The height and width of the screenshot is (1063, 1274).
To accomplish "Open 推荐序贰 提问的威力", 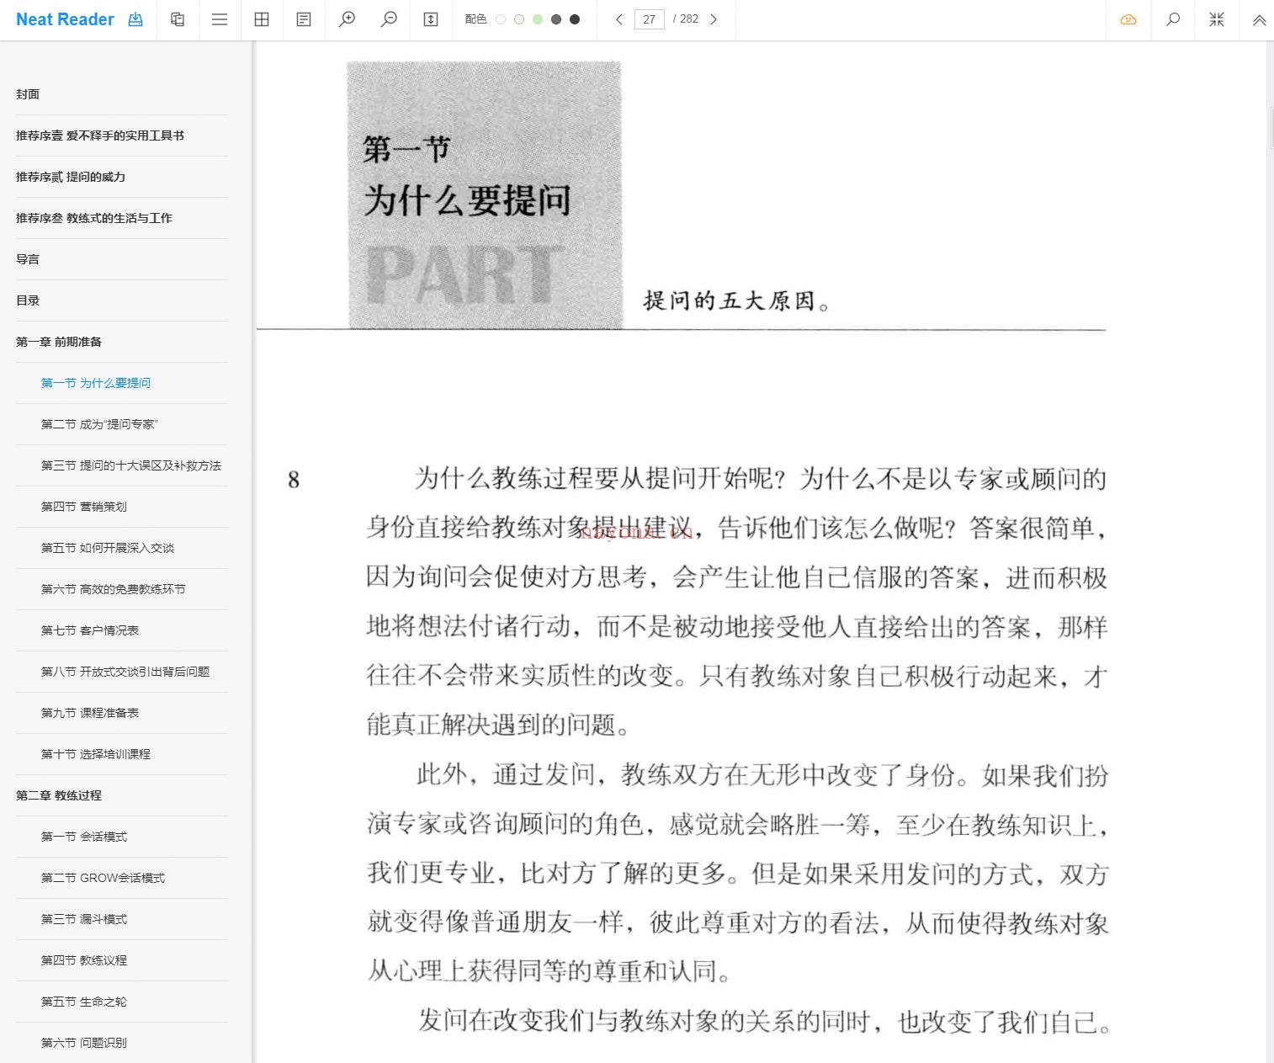I will 71,177.
